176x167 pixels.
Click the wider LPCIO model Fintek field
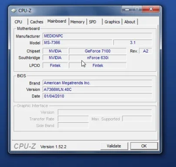click(98, 65)
